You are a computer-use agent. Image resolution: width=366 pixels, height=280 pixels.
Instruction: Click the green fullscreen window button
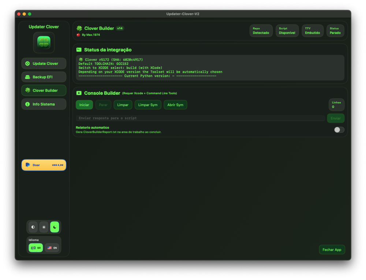pos(30,14)
